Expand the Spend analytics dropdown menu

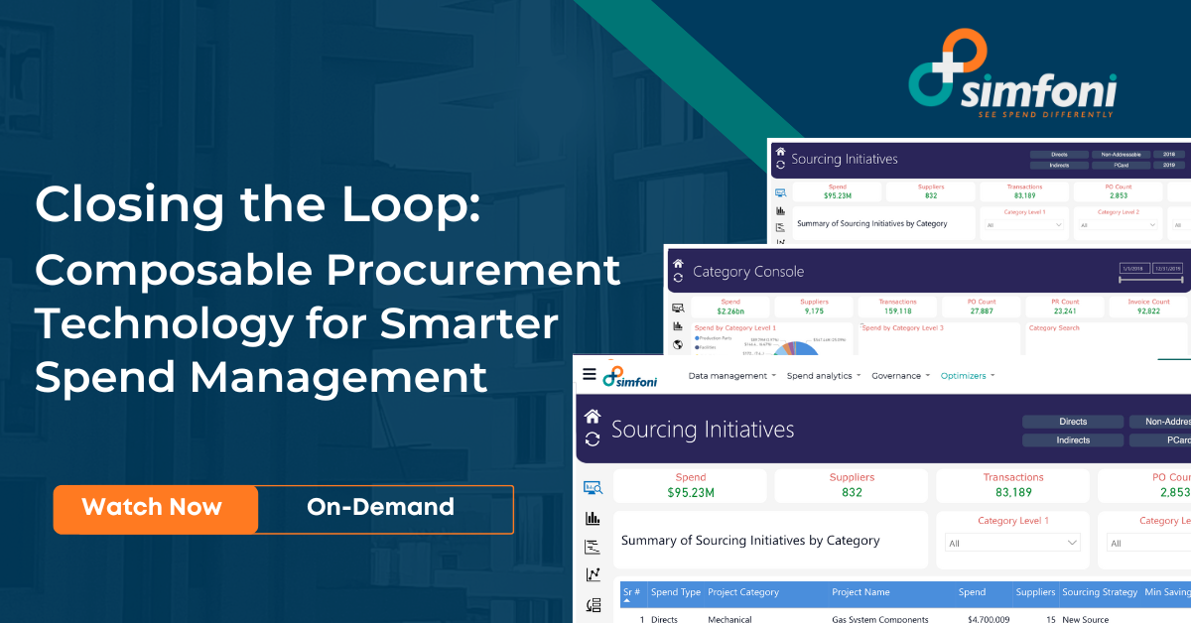[x=824, y=376]
